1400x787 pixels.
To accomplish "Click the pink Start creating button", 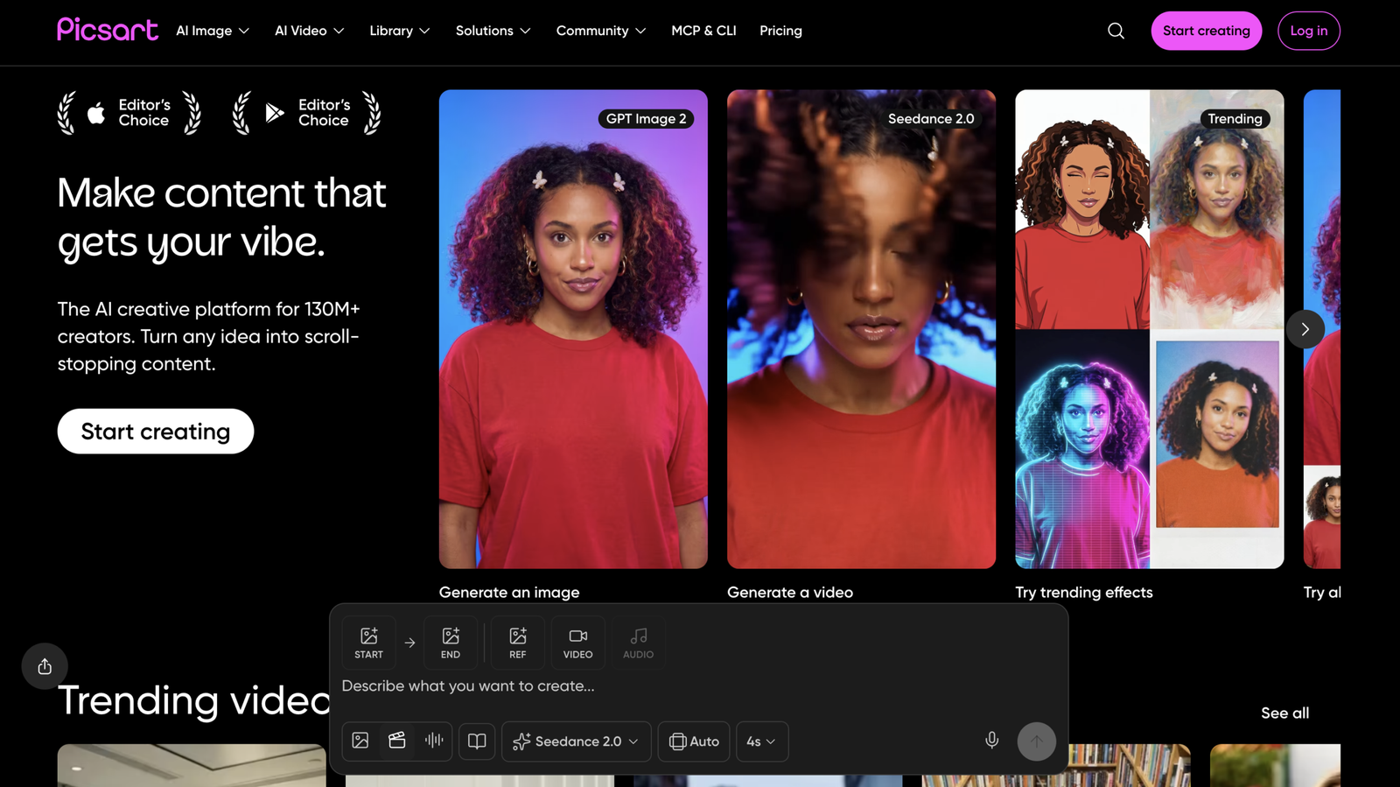I will pos(1206,31).
